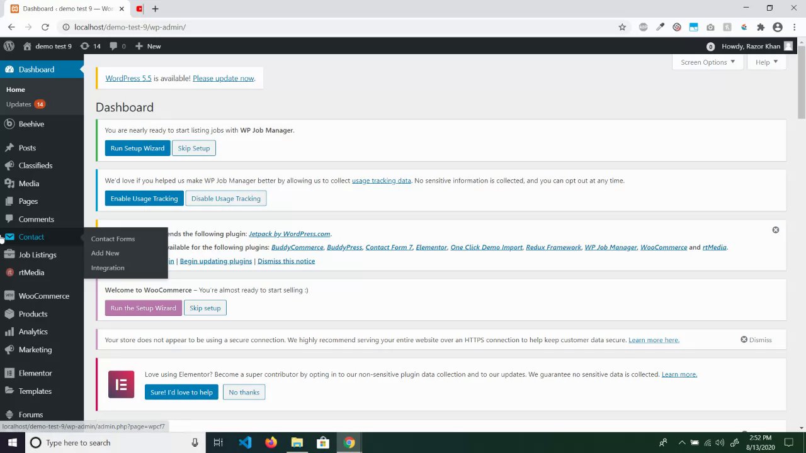Dismiss the HTTPS connection notice

756,340
